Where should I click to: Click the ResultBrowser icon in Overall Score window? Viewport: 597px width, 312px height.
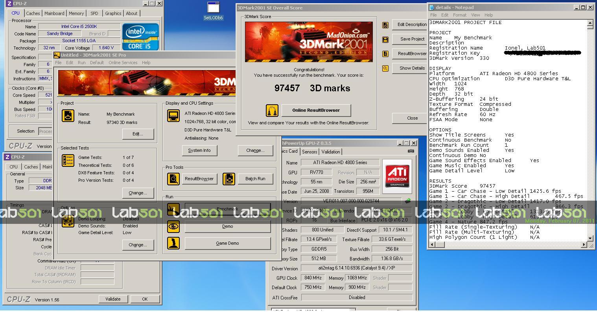pyautogui.click(x=385, y=54)
